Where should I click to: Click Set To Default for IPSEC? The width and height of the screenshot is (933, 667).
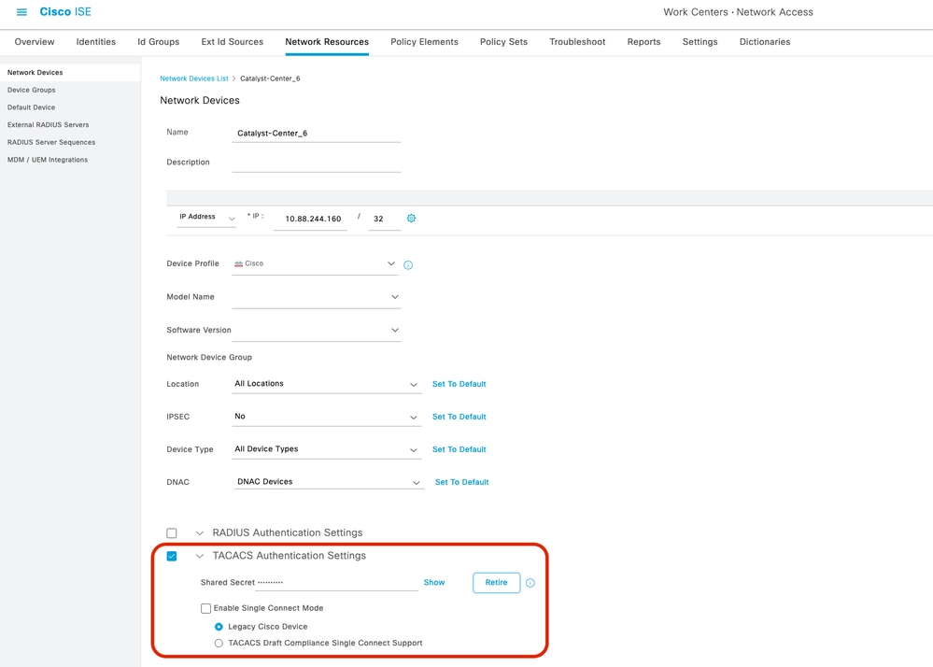coord(459,417)
